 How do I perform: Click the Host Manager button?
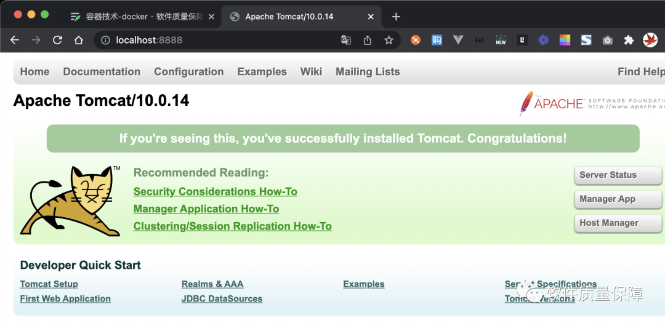click(x=618, y=223)
